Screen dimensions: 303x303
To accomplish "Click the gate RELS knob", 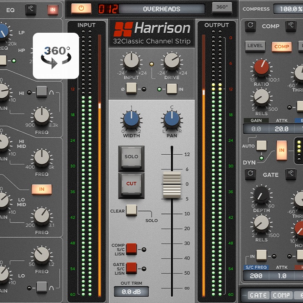I will tap(261, 223).
